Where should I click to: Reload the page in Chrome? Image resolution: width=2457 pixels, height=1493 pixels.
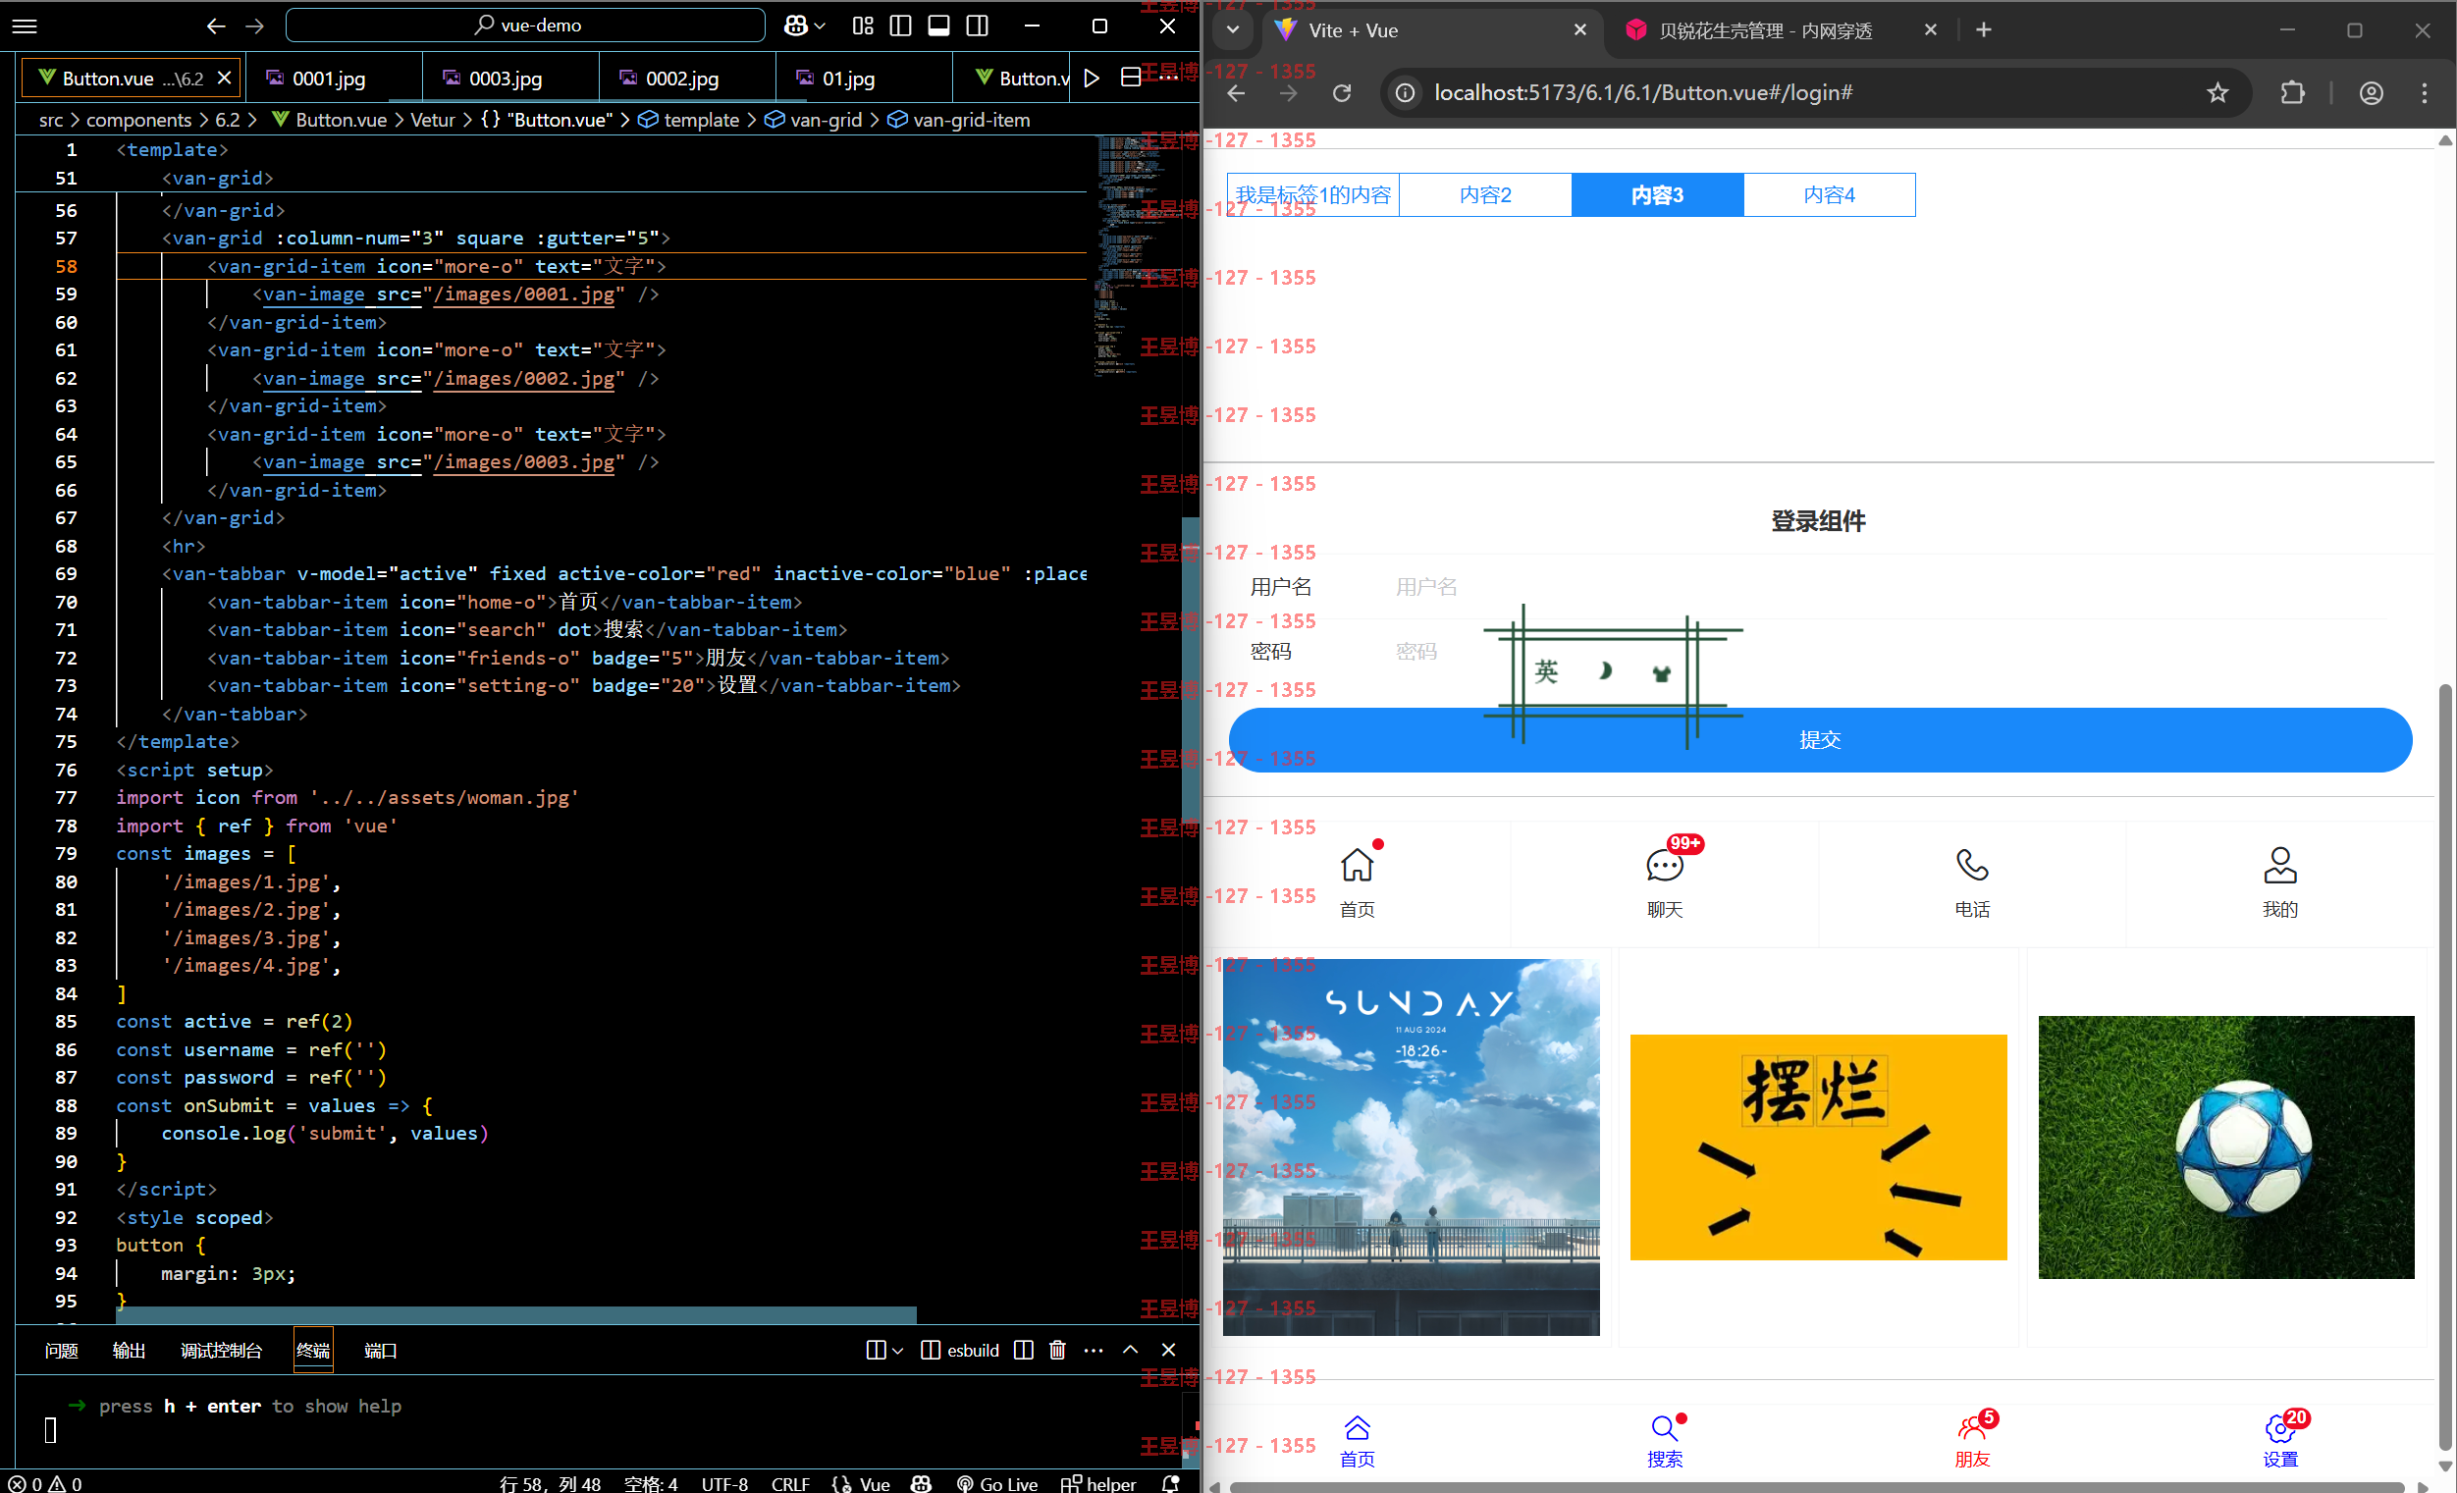tap(1342, 92)
